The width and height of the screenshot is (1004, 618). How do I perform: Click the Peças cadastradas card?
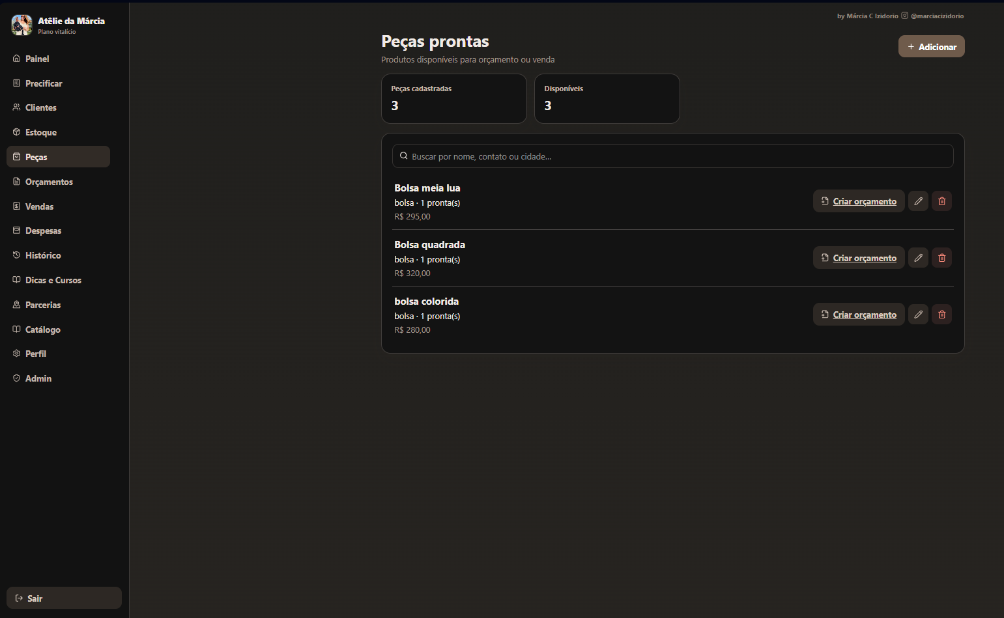coord(453,98)
